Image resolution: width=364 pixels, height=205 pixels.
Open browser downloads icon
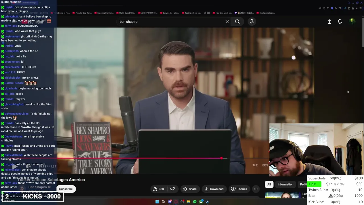pyautogui.click(x=357, y=8)
